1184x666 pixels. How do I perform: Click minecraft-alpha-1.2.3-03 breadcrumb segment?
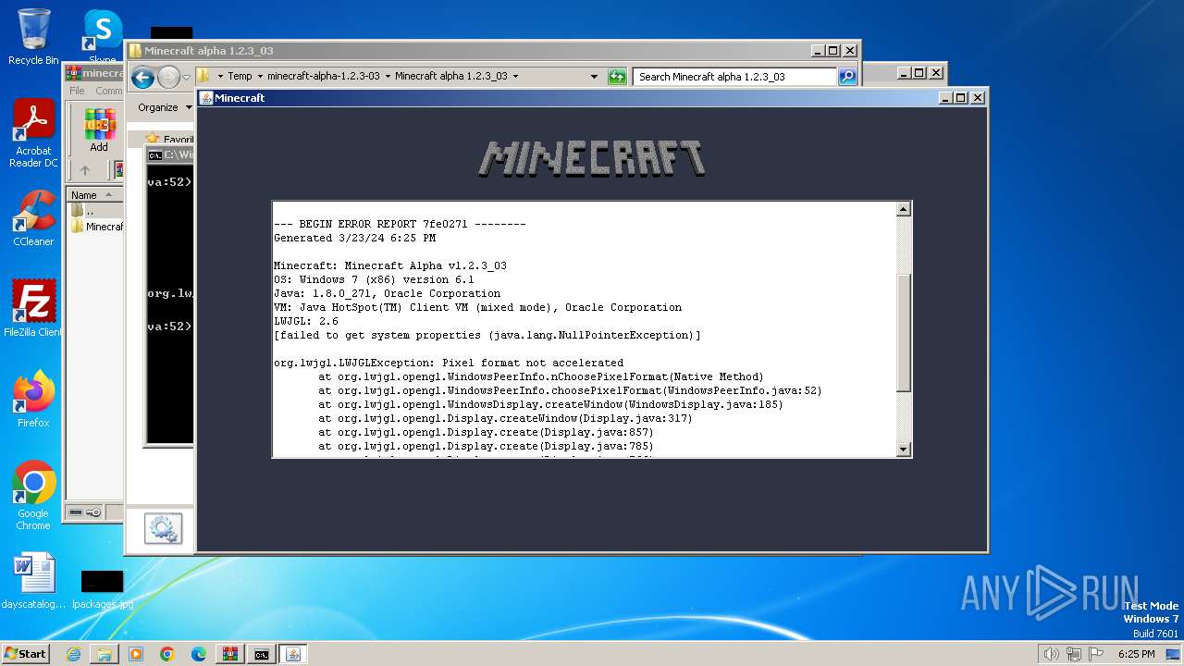pyautogui.click(x=323, y=77)
